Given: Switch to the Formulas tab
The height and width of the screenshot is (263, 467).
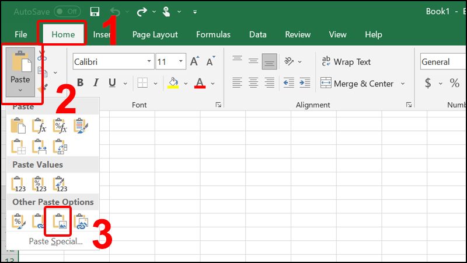Looking at the screenshot, I should [213, 34].
